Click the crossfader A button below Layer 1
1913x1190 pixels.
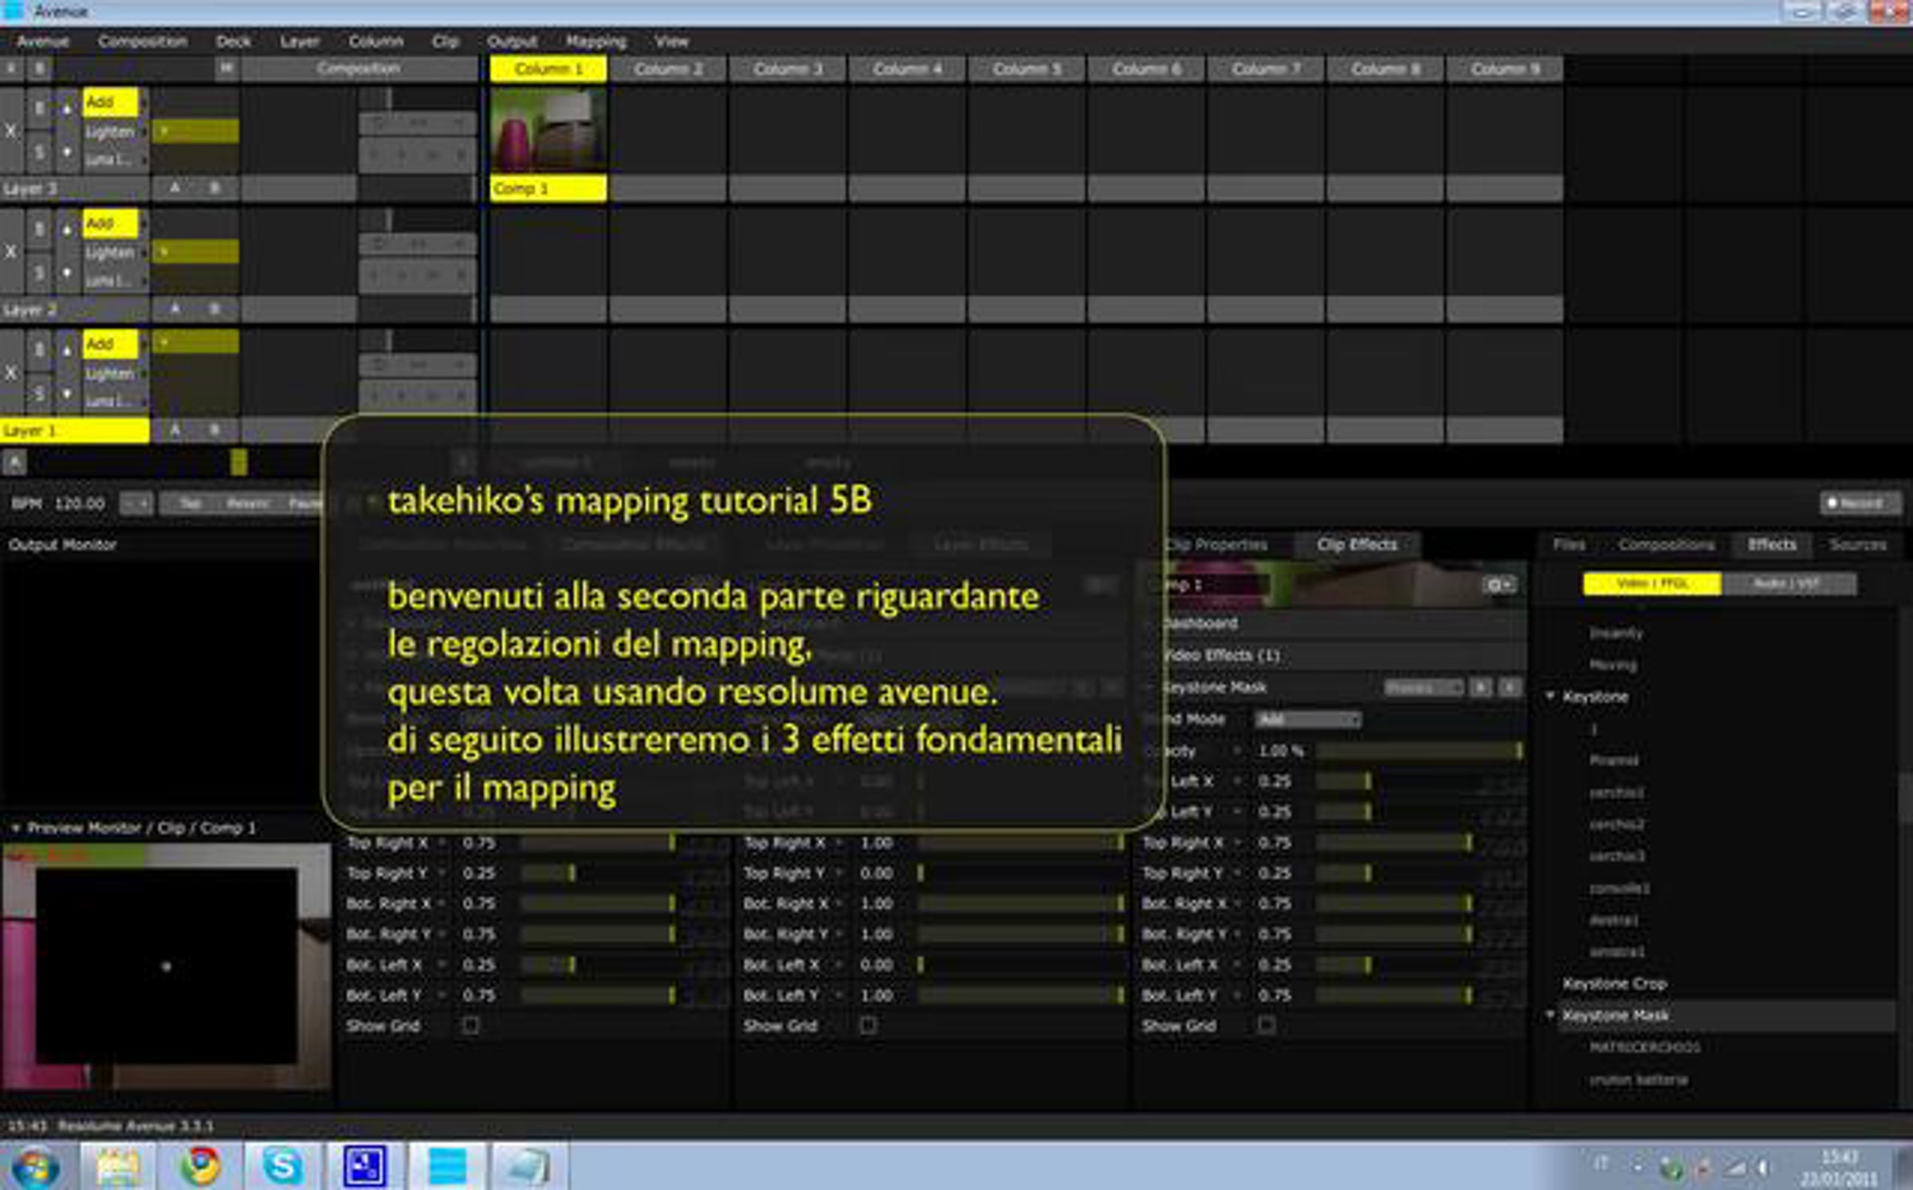tap(14, 462)
